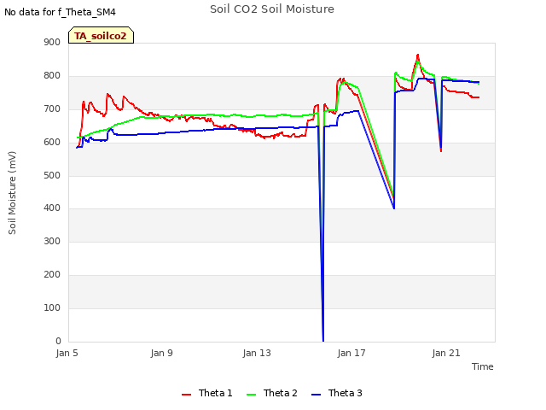
Task: Click the Soil Moisture (mV) axis label
Action: (x=12, y=193)
